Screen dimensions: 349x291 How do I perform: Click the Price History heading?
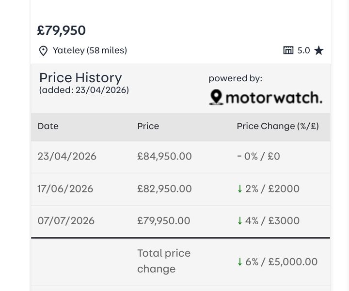pos(80,78)
